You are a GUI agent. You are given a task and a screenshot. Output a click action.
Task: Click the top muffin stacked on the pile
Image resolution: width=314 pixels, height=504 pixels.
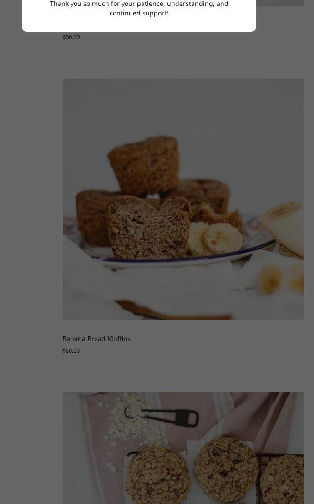pos(144,166)
